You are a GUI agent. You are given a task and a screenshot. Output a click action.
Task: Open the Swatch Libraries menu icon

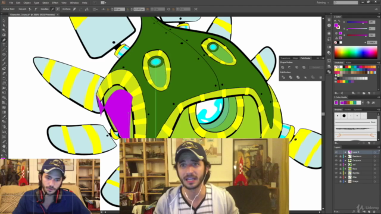tap(336, 93)
